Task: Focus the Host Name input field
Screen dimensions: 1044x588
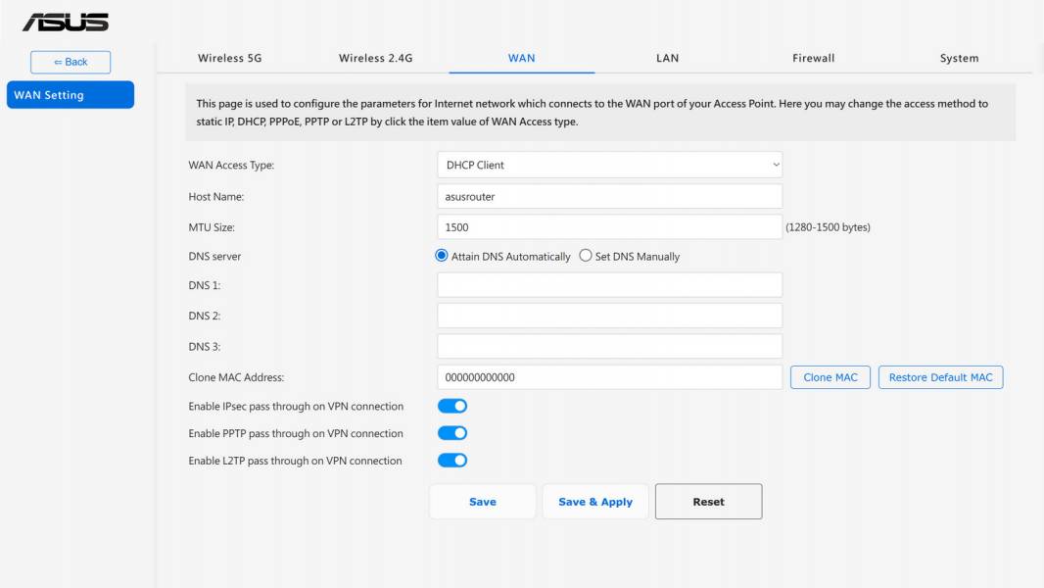Action: coord(609,196)
